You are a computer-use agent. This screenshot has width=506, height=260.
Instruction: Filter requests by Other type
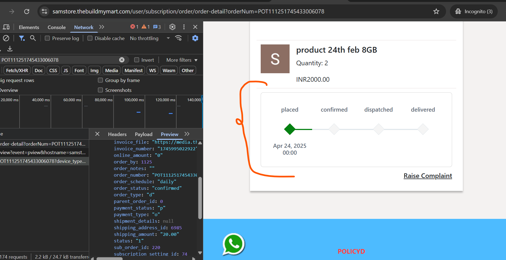pos(188,70)
